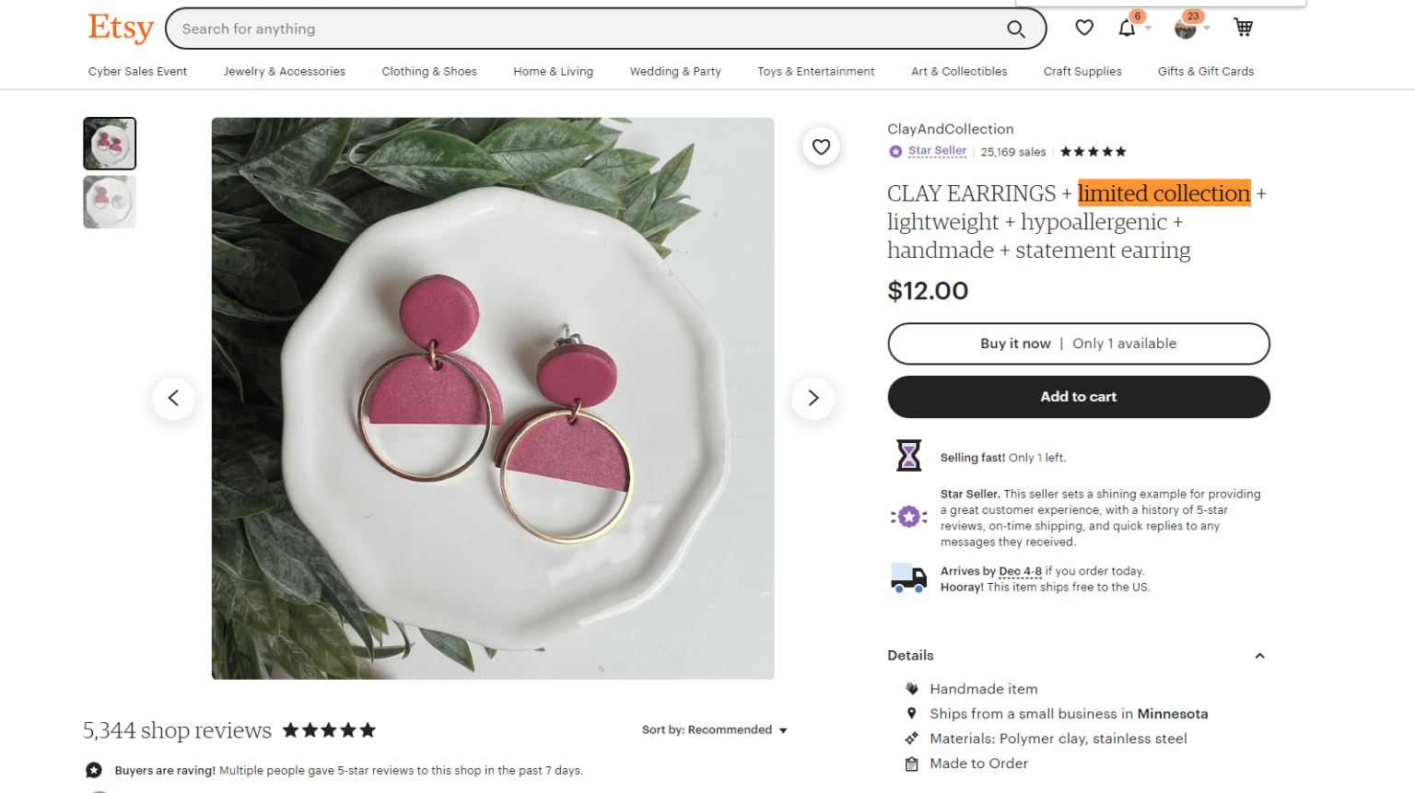
Task: Show the next product photo
Action: click(813, 398)
